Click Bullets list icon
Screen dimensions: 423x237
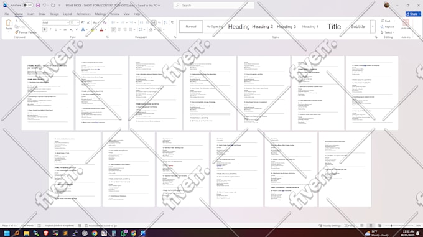[x=113, y=22]
